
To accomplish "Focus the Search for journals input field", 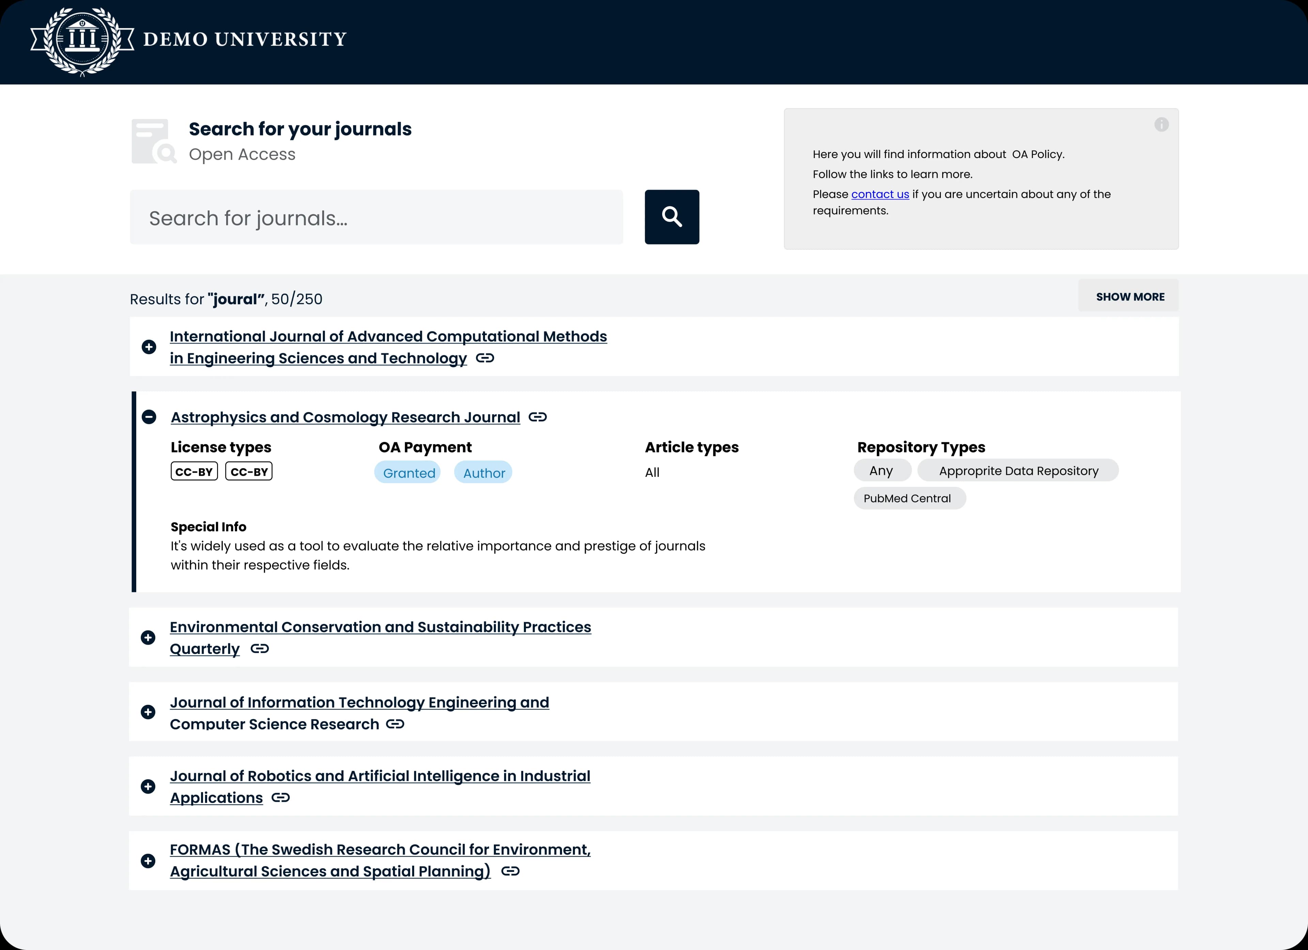I will [377, 217].
